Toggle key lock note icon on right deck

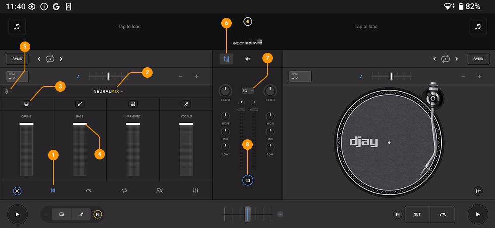361,76
